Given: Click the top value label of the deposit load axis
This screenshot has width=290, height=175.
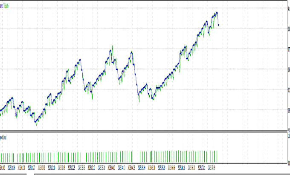Looking at the screenshot, I should [289, 136].
